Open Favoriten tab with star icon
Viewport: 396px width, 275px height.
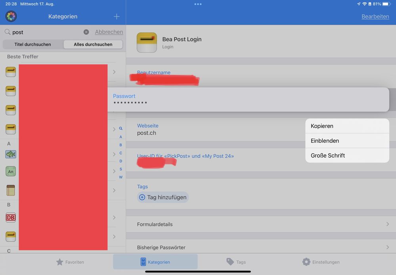[70, 262]
